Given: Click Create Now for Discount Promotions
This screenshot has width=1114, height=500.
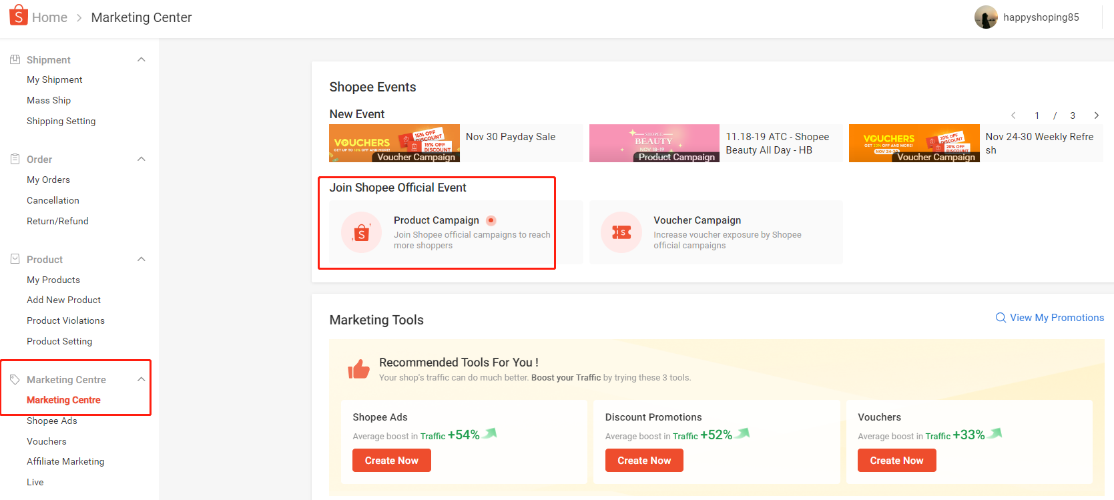Looking at the screenshot, I should pyautogui.click(x=644, y=461).
